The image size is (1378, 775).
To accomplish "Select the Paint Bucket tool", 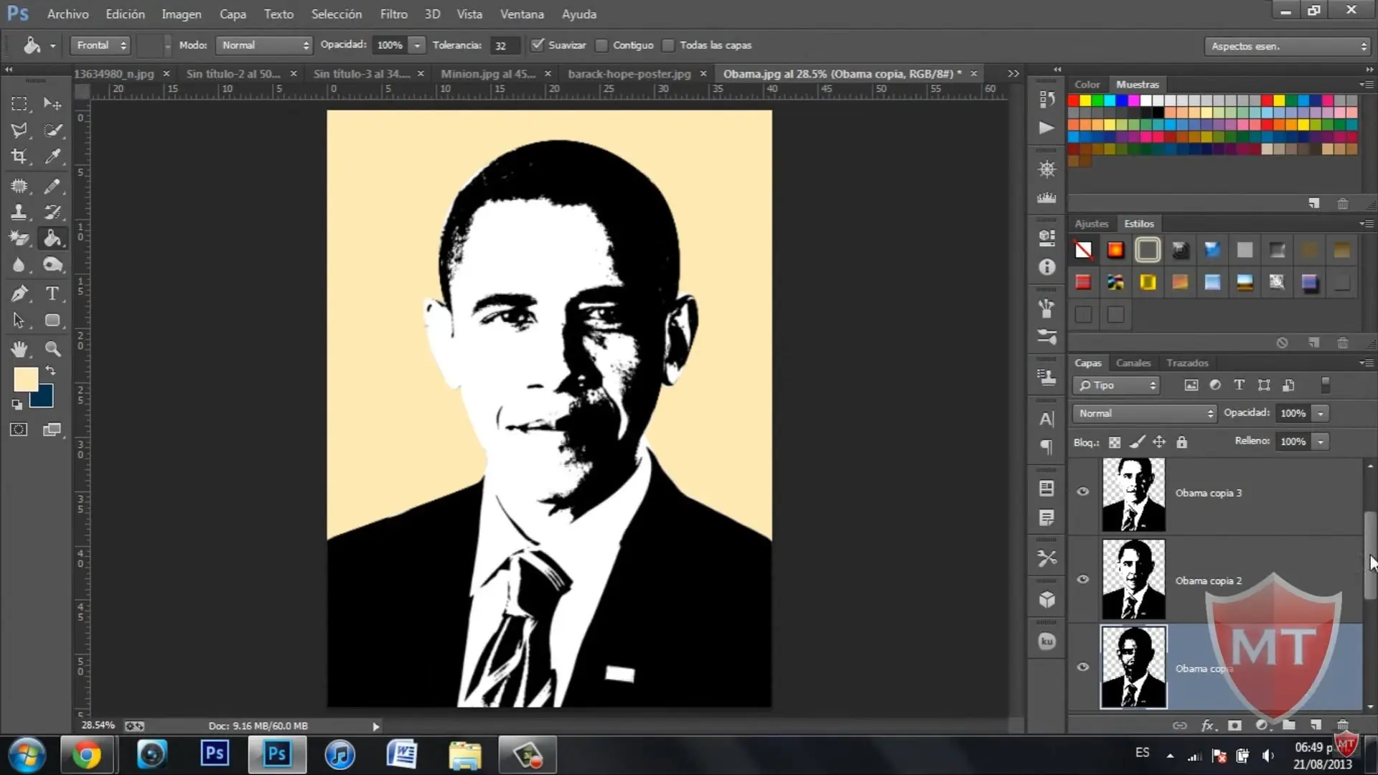I will 52,238.
